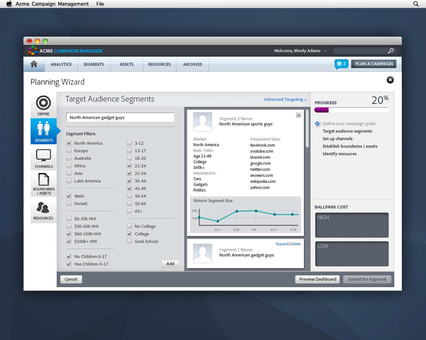Uncheck the 21-24 age filter
This screenshot has width=426, height=340.
129,166
